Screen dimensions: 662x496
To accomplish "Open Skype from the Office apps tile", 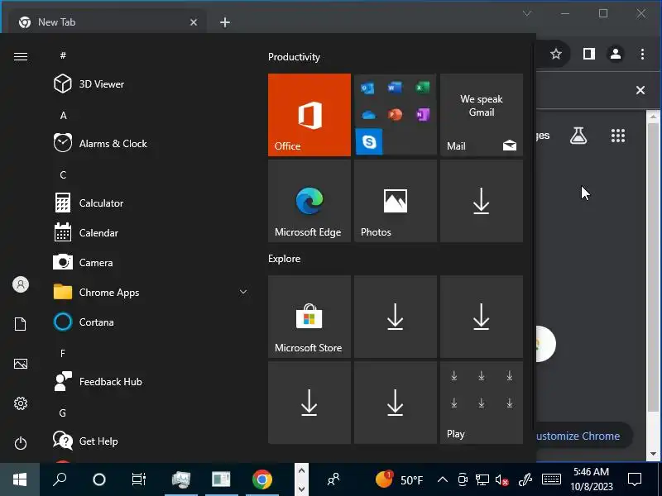I will click(x=368, y=141).
